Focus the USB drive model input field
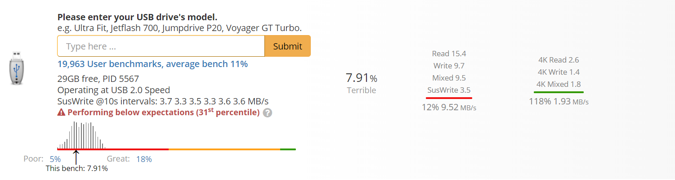 pyautogui.click(x=161, y=46)
